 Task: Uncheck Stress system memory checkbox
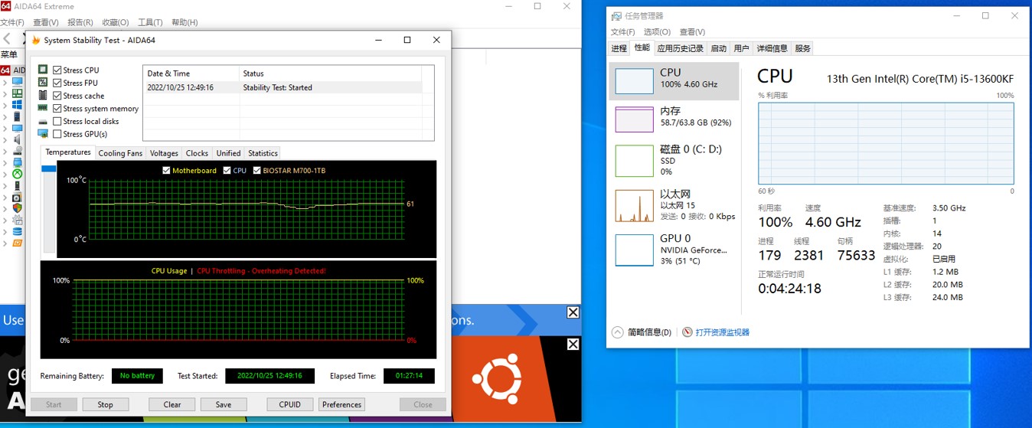pyautogui.click(x=57, y=109)
